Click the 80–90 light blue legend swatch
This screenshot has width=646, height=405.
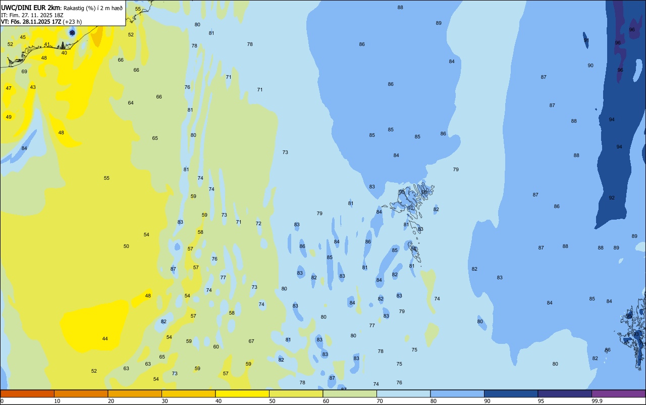[457, 393]
